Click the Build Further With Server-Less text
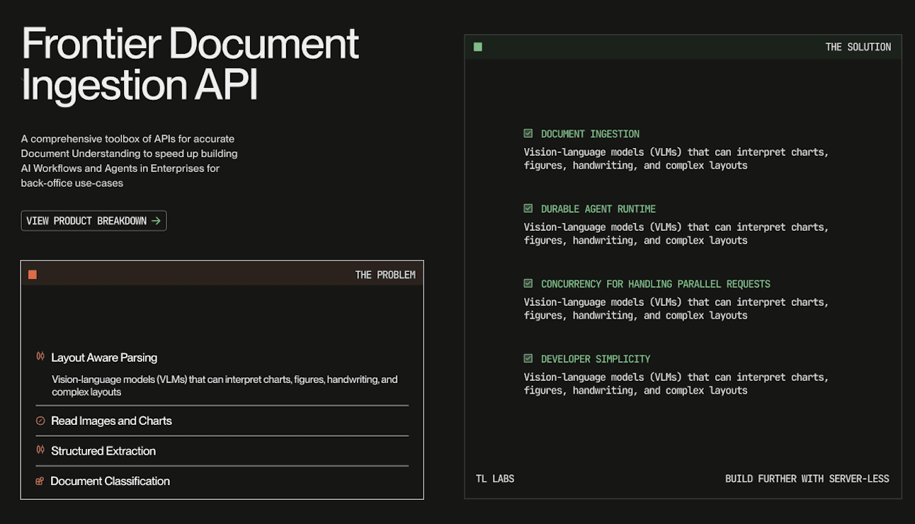Viewport: 915px width, 524px height. click(x=807, y=479)
